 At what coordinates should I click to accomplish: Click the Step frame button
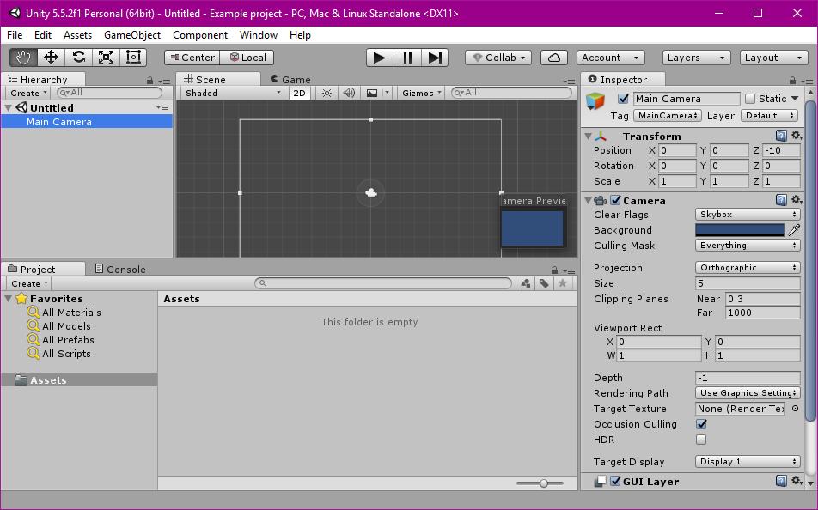(x=435, y=58)
